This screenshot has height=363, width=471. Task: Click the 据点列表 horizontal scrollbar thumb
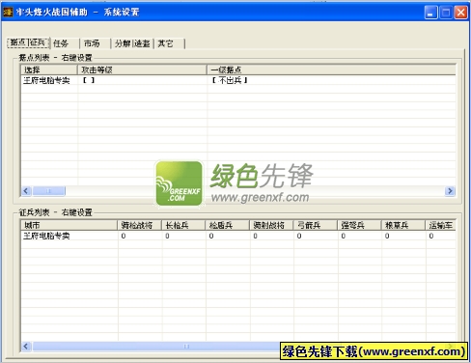[49, 191]
